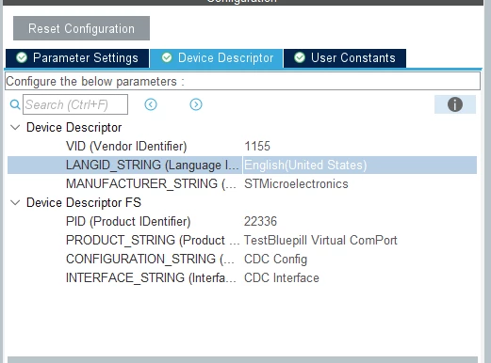Select PRODUCT_STRING TestBluepill Virtual ComPort value
491x363 pixels.
point(320,240)
